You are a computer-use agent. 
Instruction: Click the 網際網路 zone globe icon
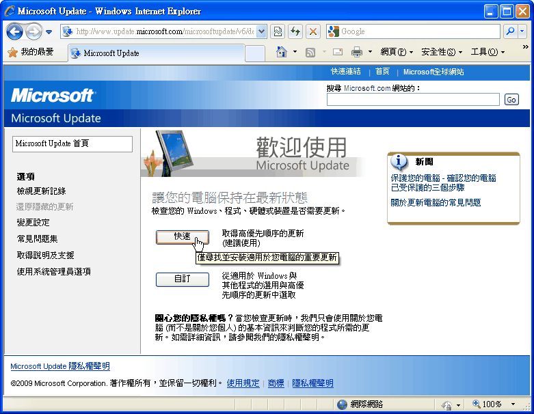(x=342, y=404)
